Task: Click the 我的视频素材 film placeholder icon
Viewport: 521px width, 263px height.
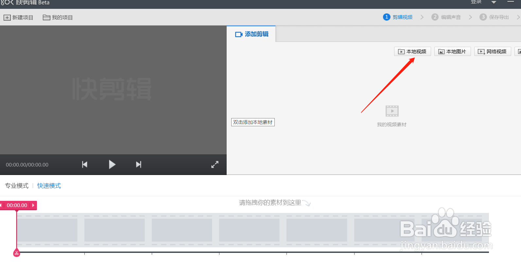Action: (x=392, y=111)
